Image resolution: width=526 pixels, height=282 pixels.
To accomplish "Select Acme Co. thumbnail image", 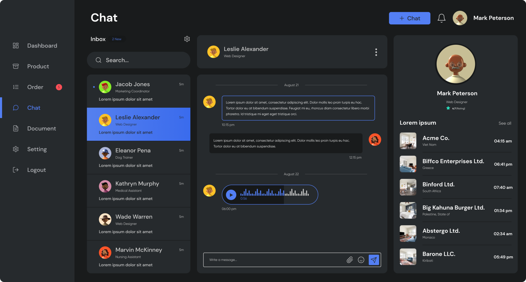I will click(x=408, y=141).
